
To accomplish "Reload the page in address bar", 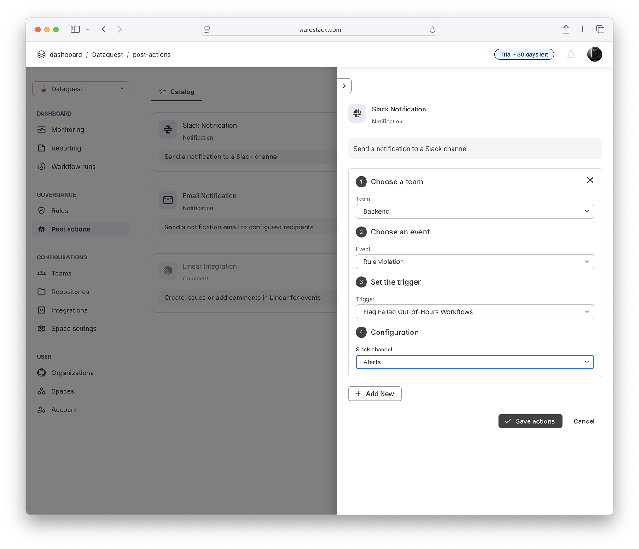I will [x=432, y=30].
